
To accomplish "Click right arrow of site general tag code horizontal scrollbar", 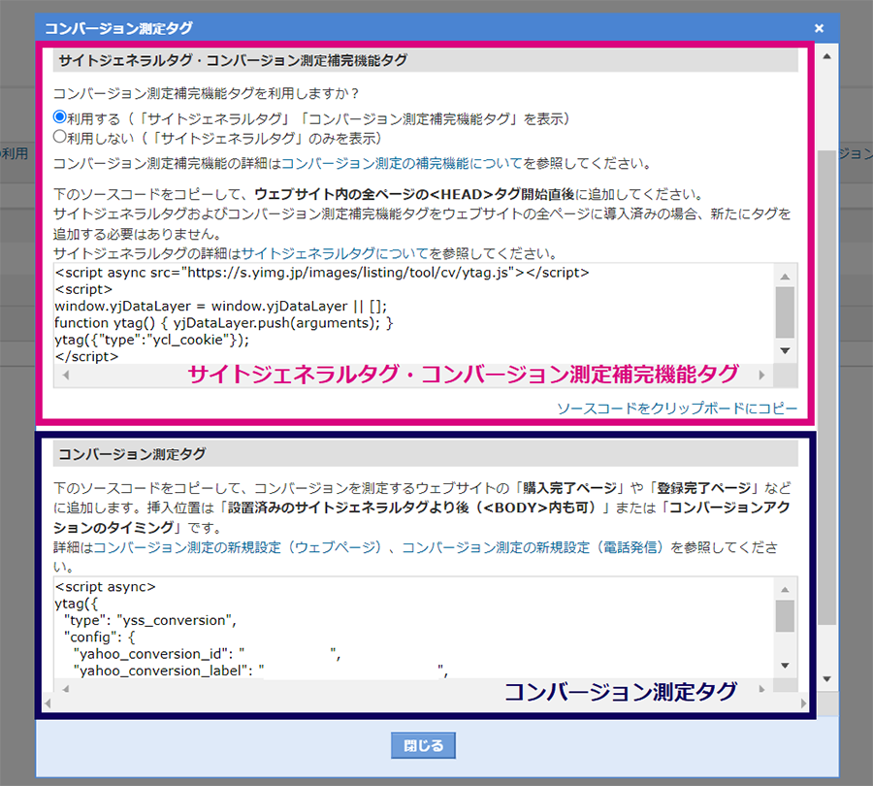I will [x=762, y=375].
